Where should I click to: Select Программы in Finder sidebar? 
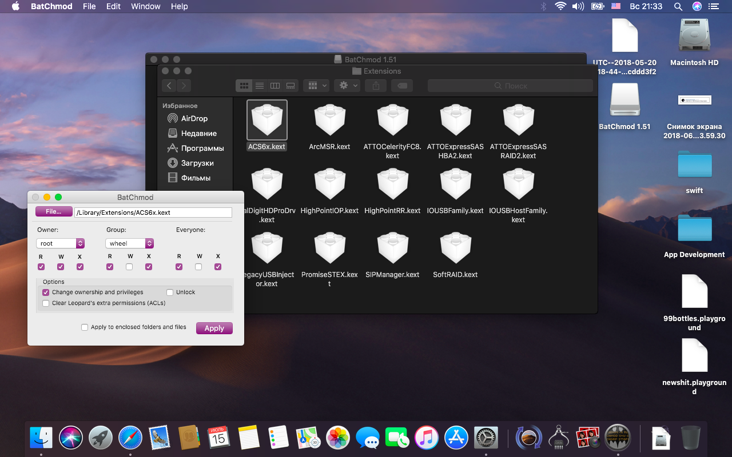196,148
